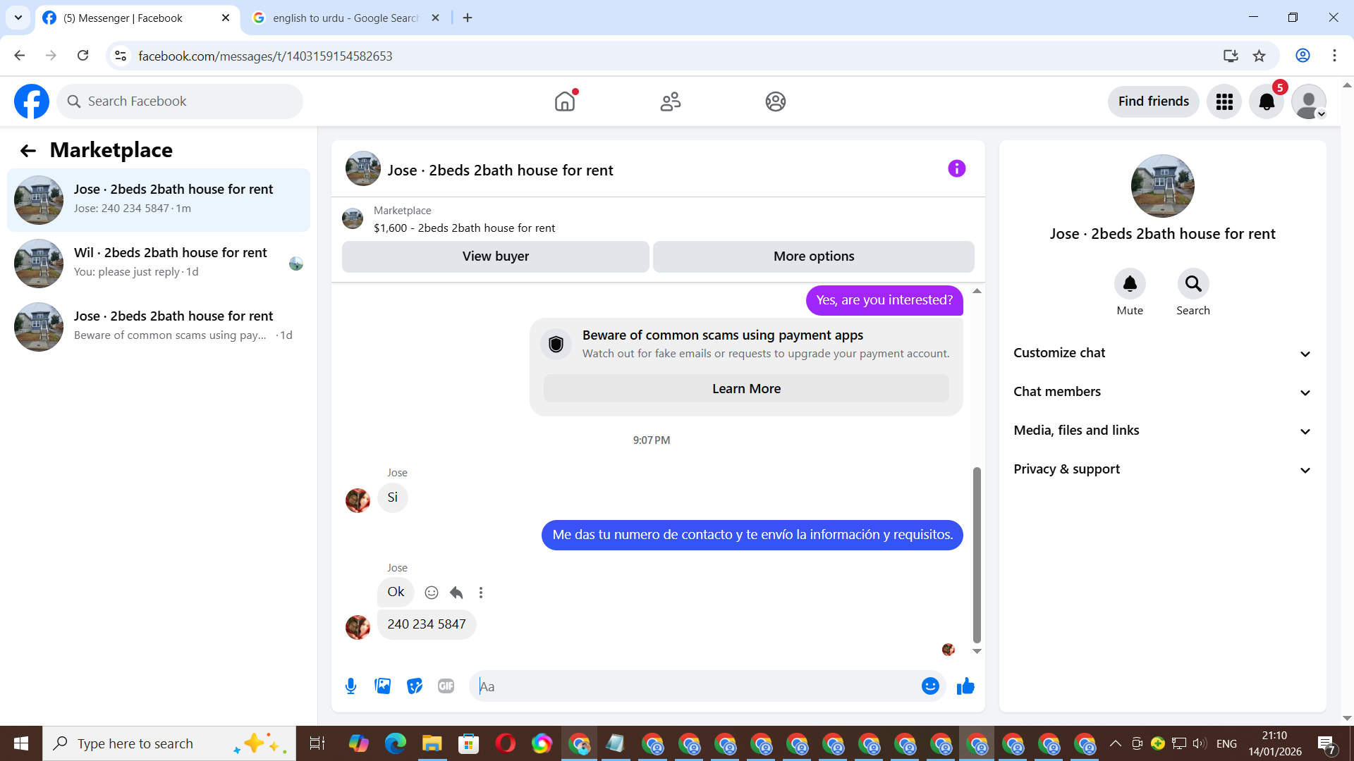The width and height of the screenshot is (1354, 761).
Task: Open the GIF picker
Action: [x=446, y=686]
